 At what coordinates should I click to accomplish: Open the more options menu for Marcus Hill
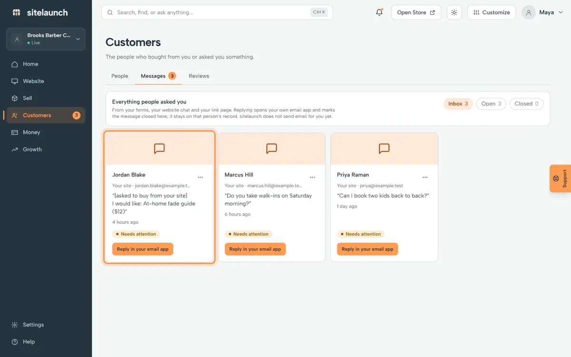(x=313, y=177)
